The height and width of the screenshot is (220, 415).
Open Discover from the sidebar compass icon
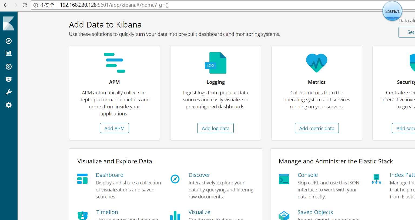(x=9, y=41)
